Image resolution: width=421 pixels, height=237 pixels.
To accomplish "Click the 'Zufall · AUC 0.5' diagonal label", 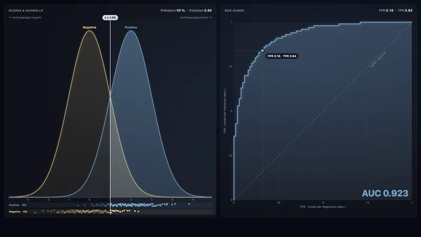I will point(378,60).
